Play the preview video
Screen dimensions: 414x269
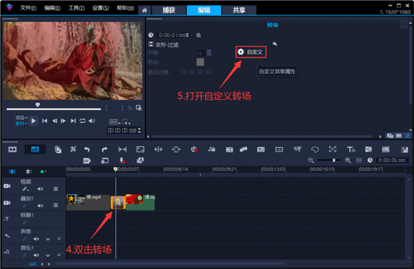(x=33, y=121)
